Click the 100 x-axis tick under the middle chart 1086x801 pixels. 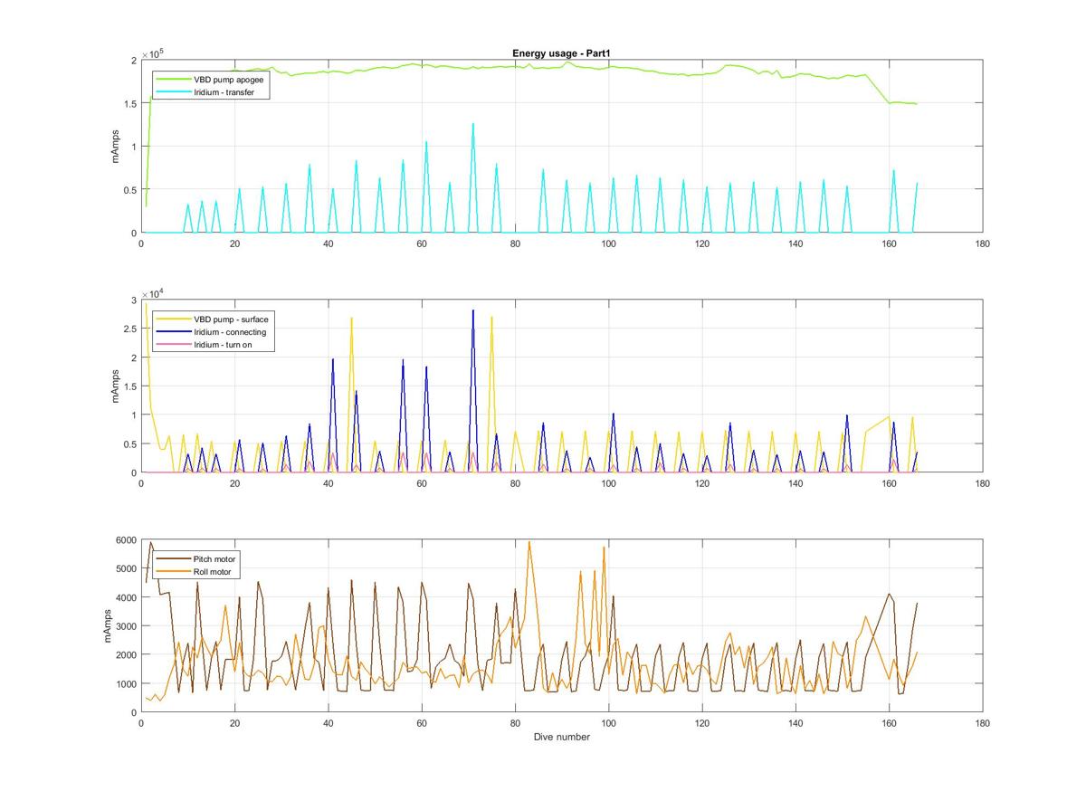point(608,484)
